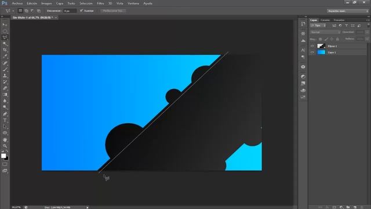This screenshot has height=209, width=371.
Task: Toggle Quick Mask mode icon
Action: (5, 164)
